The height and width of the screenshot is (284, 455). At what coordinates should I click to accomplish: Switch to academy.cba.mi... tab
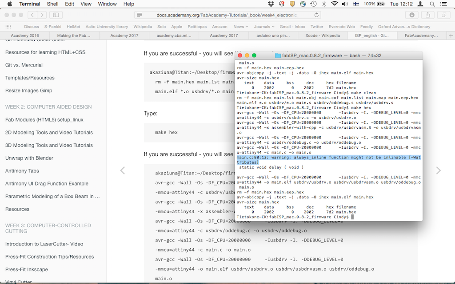coord(174,35)
